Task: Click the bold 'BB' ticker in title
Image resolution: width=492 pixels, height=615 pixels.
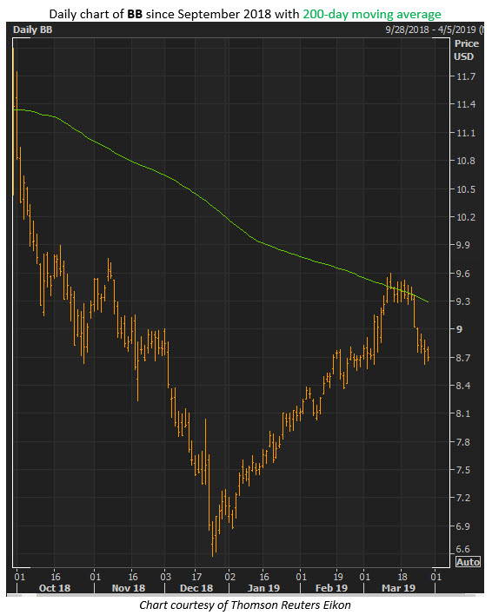Action: click(135, 14)
